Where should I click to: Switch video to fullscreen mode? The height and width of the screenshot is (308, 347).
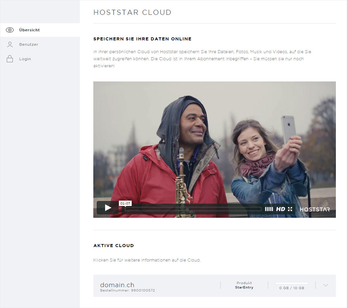pyautogui.click(x=290, y=209)
